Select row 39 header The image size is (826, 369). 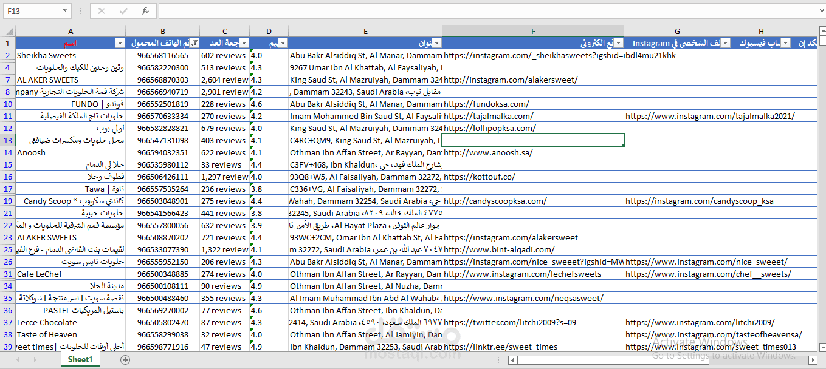coord(8,347)
